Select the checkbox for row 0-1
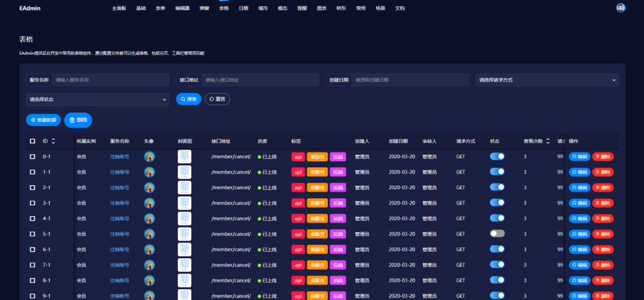The image size is (644, 300). click(x=32, y=157)
